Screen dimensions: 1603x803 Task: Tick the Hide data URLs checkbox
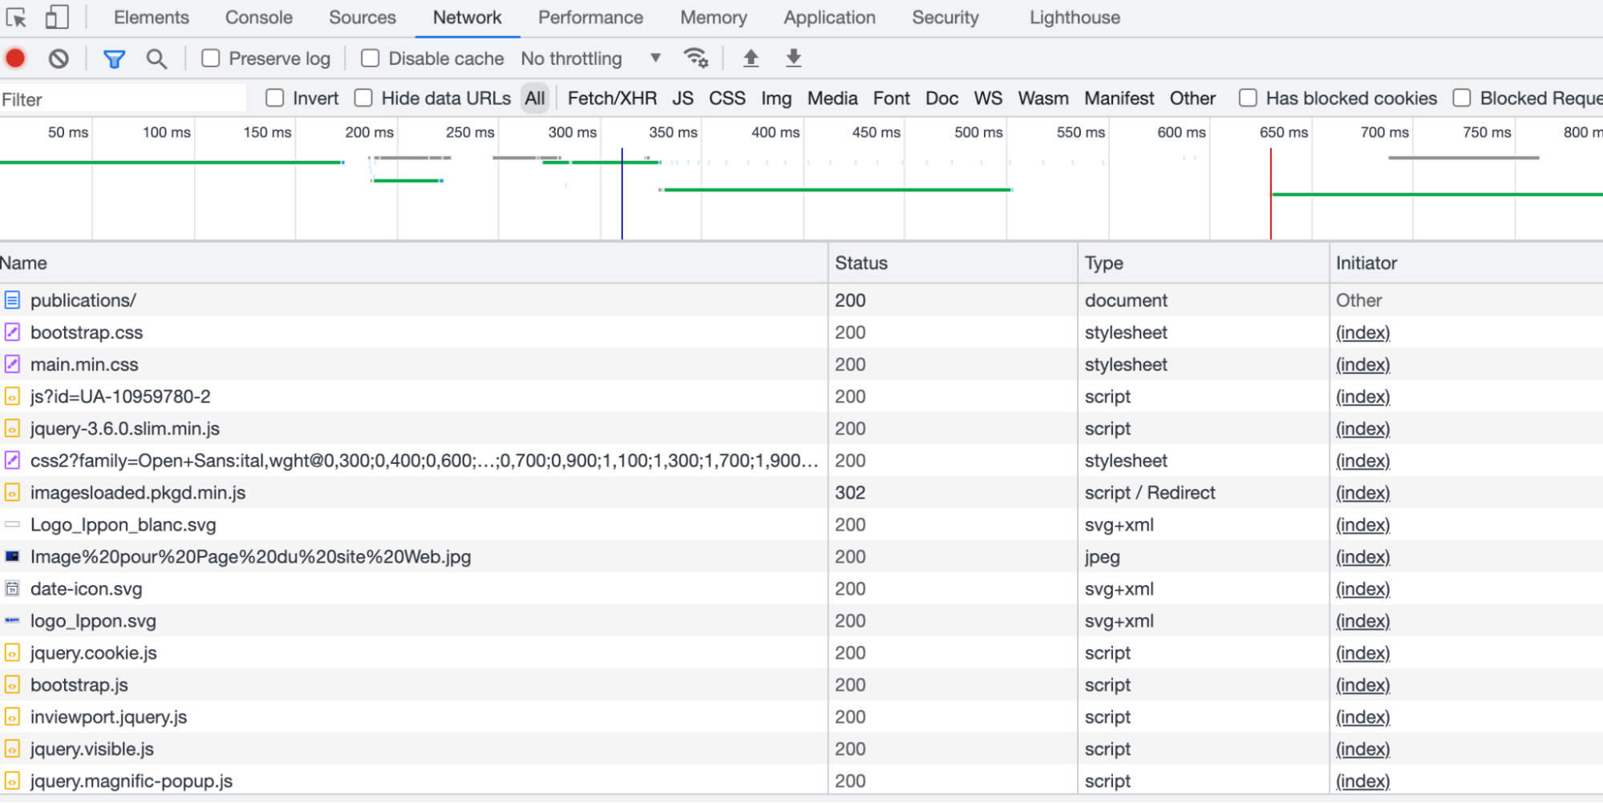coord(364,99)
